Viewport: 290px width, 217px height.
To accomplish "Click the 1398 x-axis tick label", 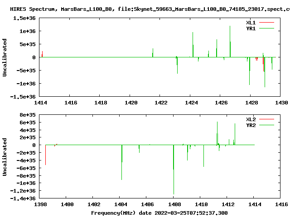I will [x=40, y=204].
